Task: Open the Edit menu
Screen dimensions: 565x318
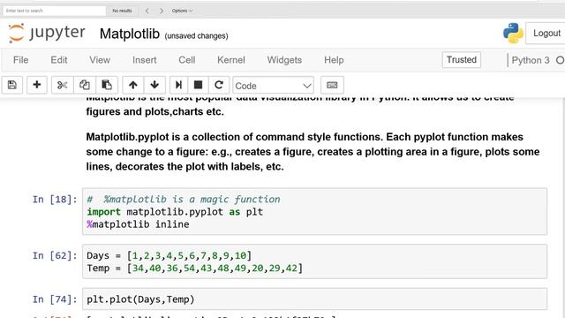Action: (x=59, y=60)
